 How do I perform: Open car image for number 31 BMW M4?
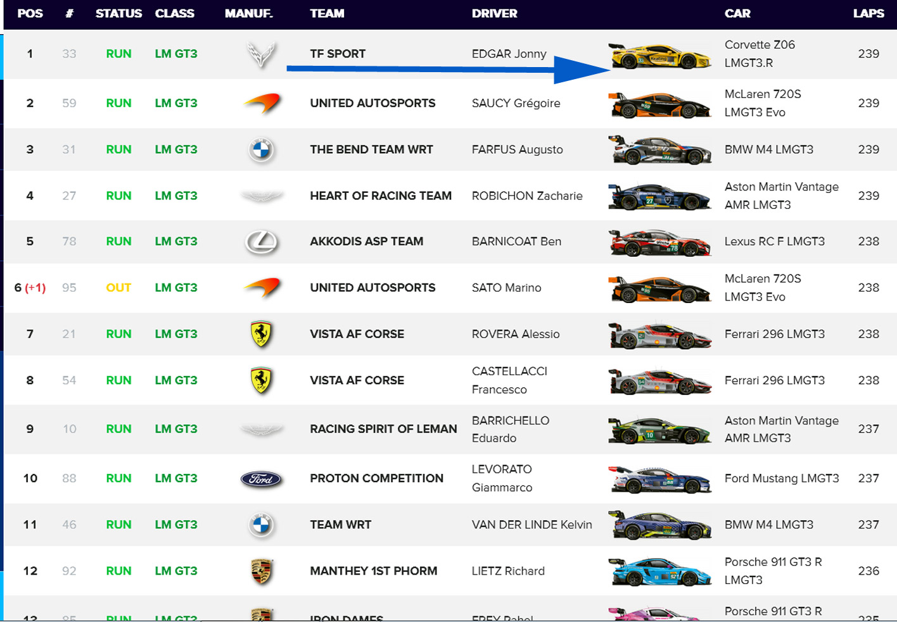[659, 150]
